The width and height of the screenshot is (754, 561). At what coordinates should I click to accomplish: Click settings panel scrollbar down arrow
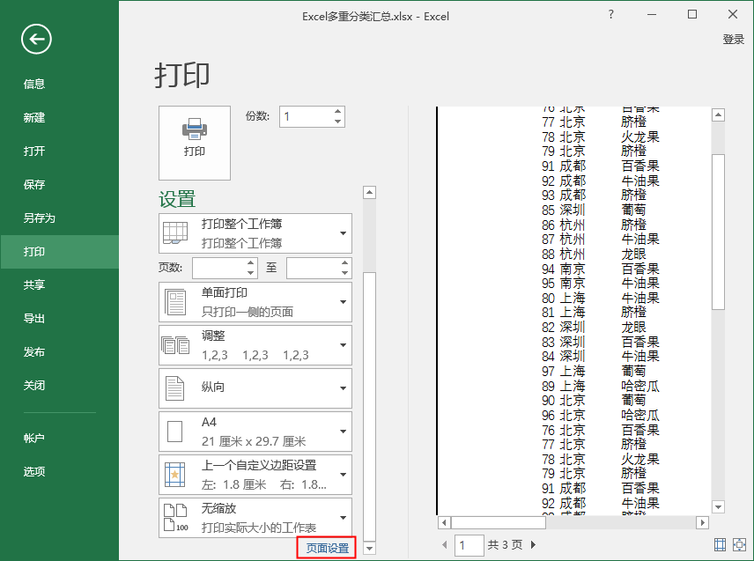(x=369, y=548)
